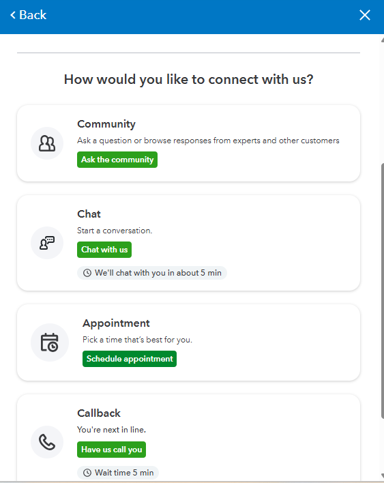Viewport: 384px width, 483px height.
Task: Start chat with Chat with us button
Action: coord(104,250)
